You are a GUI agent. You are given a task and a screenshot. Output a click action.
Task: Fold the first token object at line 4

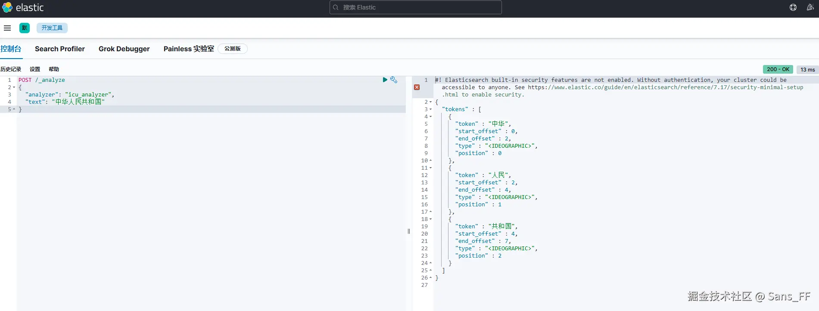tap(430, 117)
